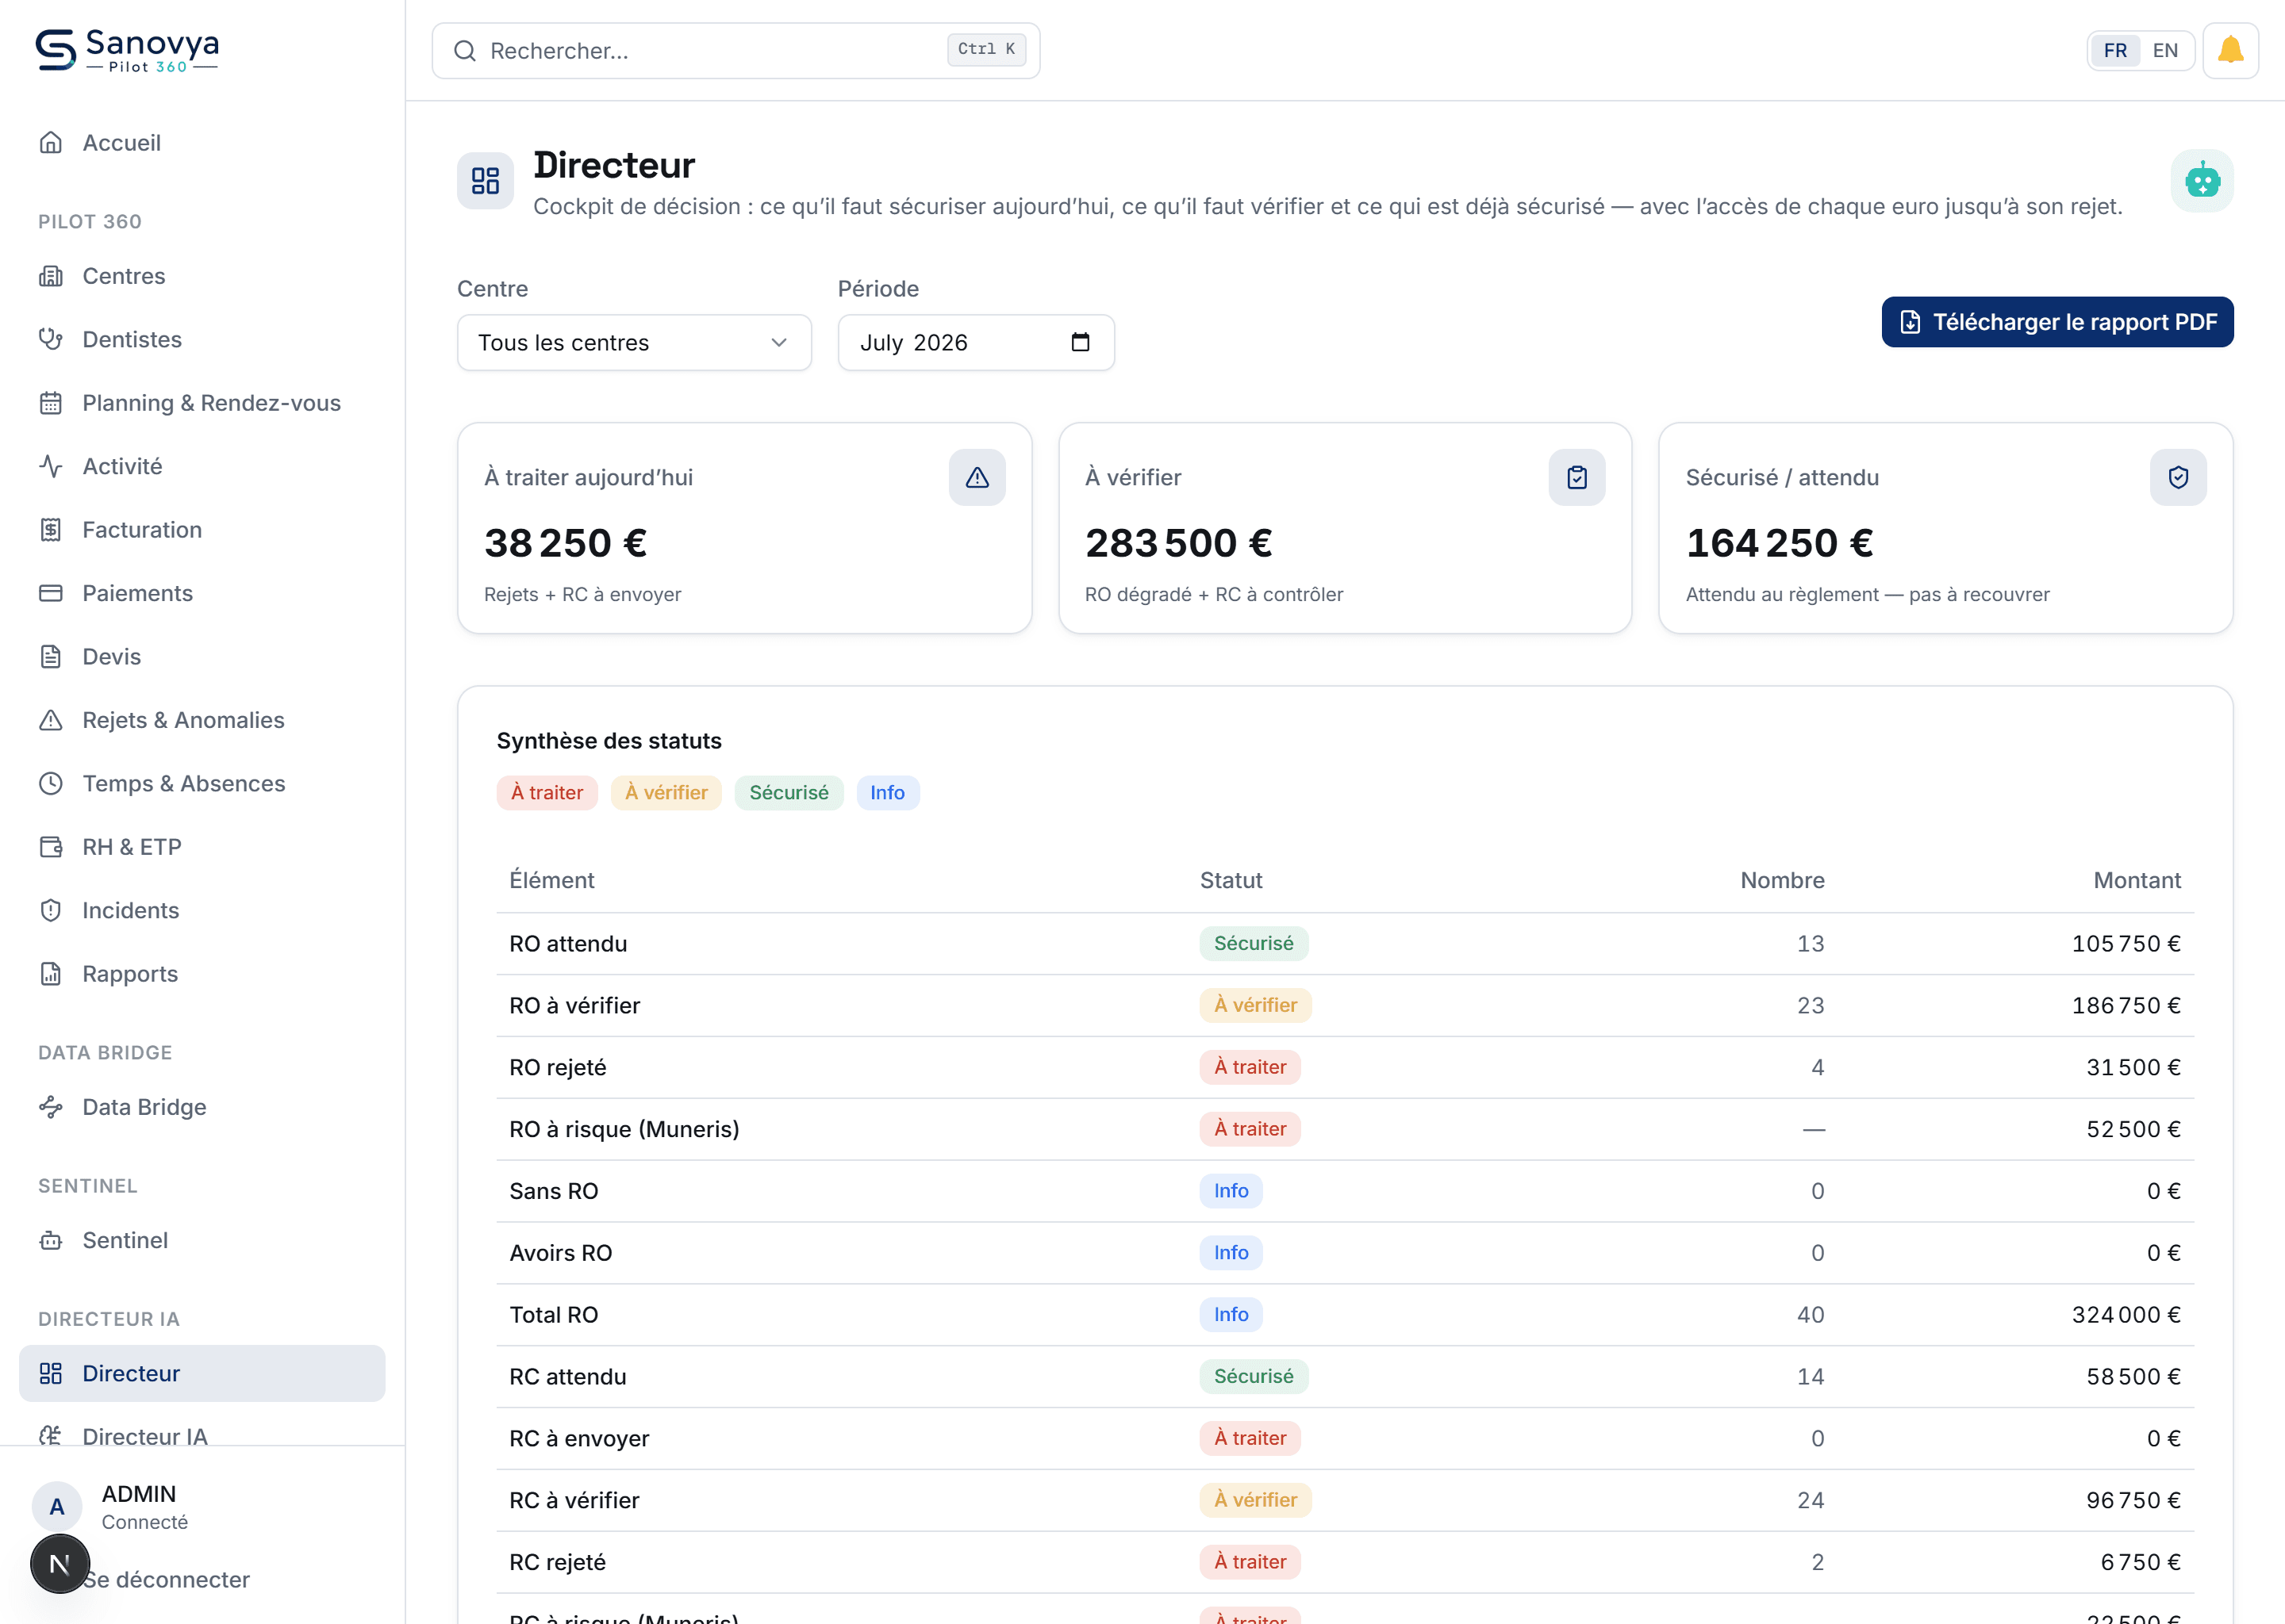Click the round N badge icon
The width and height of the screenshot is (2285, 1624).
[x=60, y=1563]
